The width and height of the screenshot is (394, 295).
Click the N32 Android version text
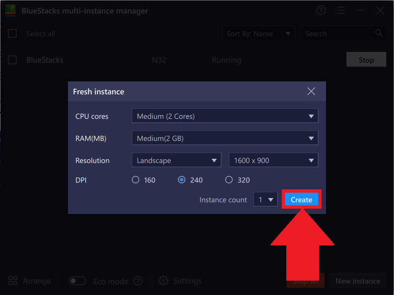159,60
